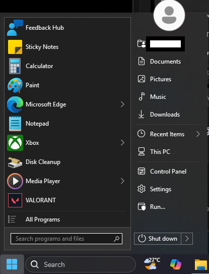Viewport: 209px width, 274px height.
Task: Open the Feedback Hub app icon
Action: pos(15,28)
